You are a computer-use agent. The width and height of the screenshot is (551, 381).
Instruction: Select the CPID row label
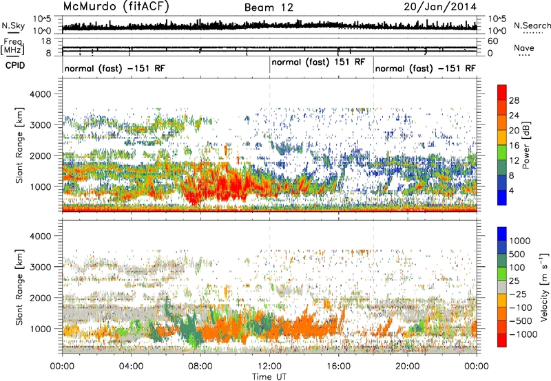15,65
